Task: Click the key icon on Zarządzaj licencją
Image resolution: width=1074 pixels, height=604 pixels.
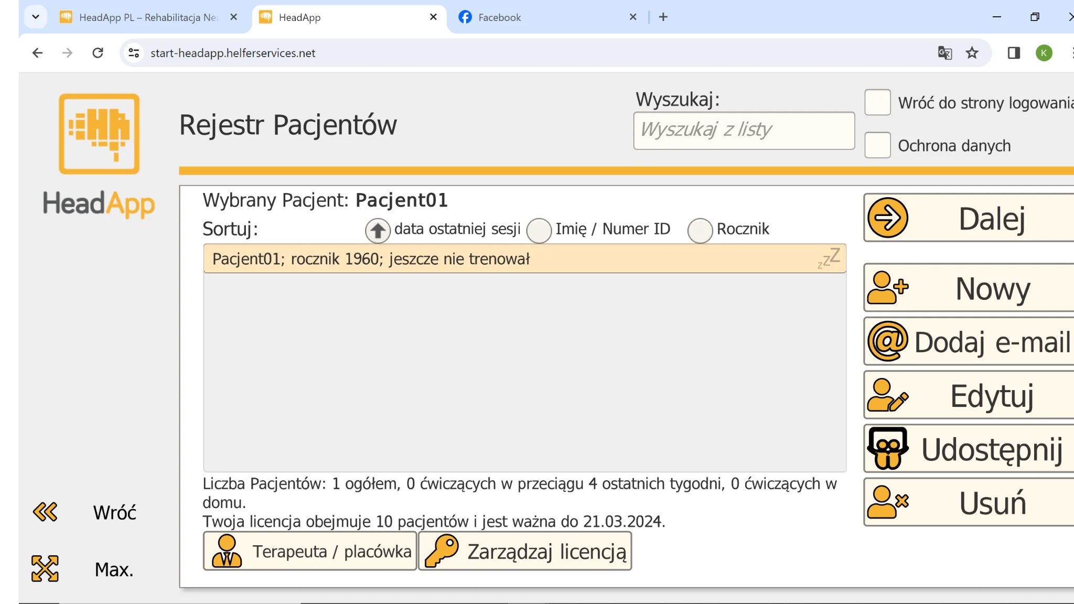Action: point(442,551)
